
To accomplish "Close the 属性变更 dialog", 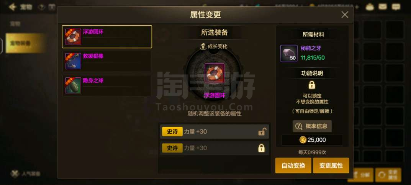I will click(x=345, y=15).
